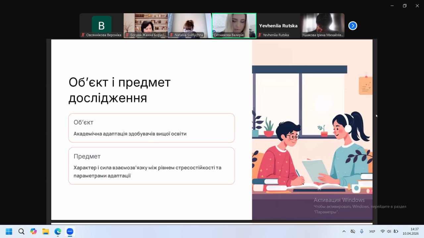Click the microphone tray icon
The height and width of the screenshot is (238, 424).
[362, 231]
